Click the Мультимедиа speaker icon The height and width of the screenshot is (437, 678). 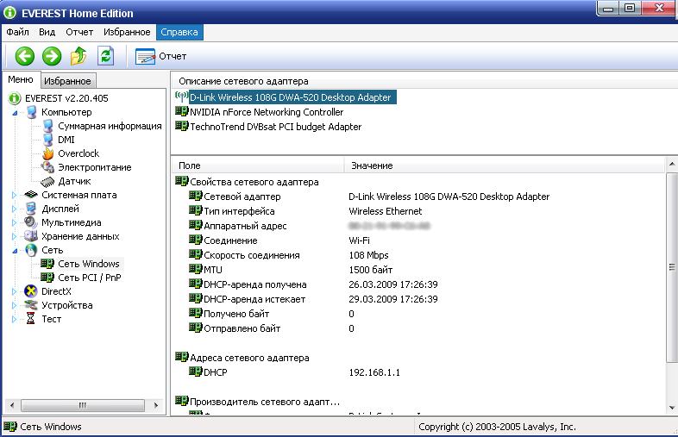tap(31, 222)
